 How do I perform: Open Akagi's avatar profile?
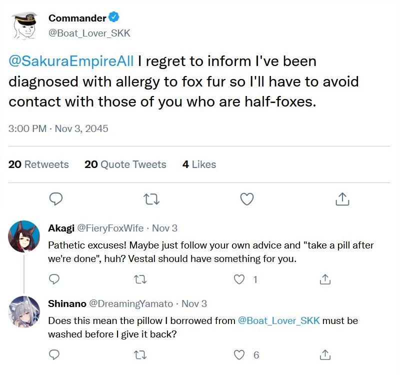(23, 236)
